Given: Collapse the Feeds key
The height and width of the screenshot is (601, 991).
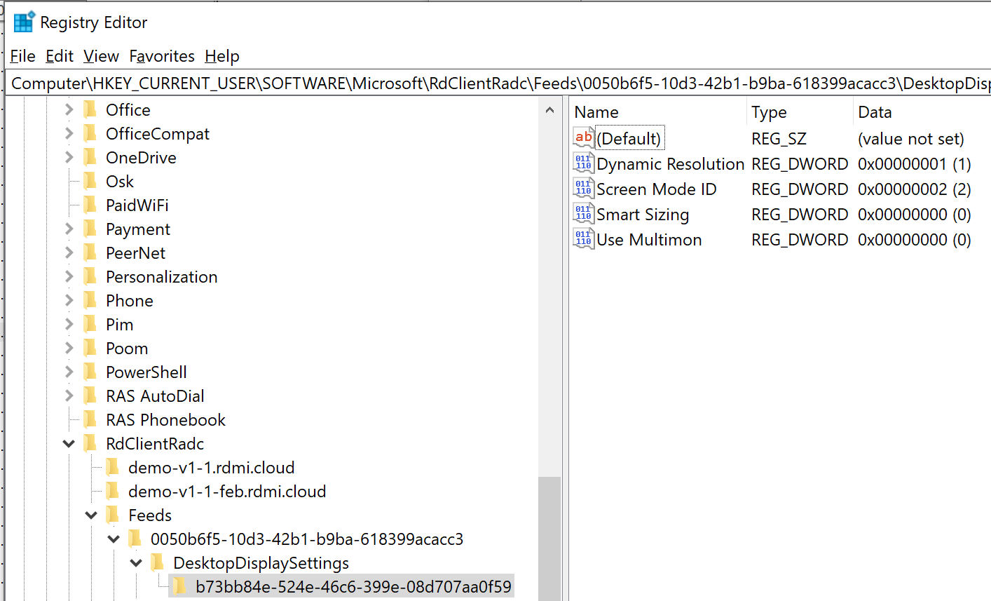Looking at the screenshot, I should click(x=90, y=515).
